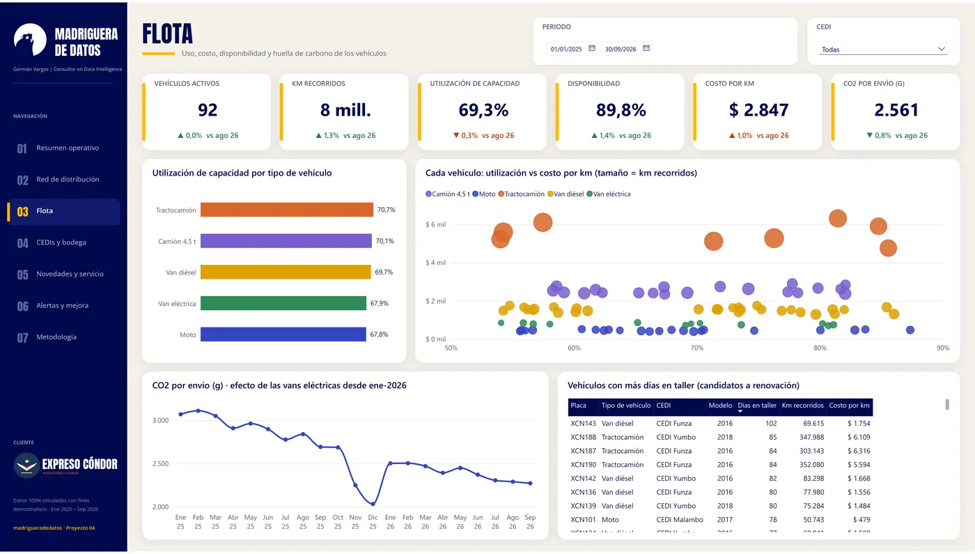Click the start date field 01/01/2025
This screenshot has height=554, width=975.
[x=566, y=49]
